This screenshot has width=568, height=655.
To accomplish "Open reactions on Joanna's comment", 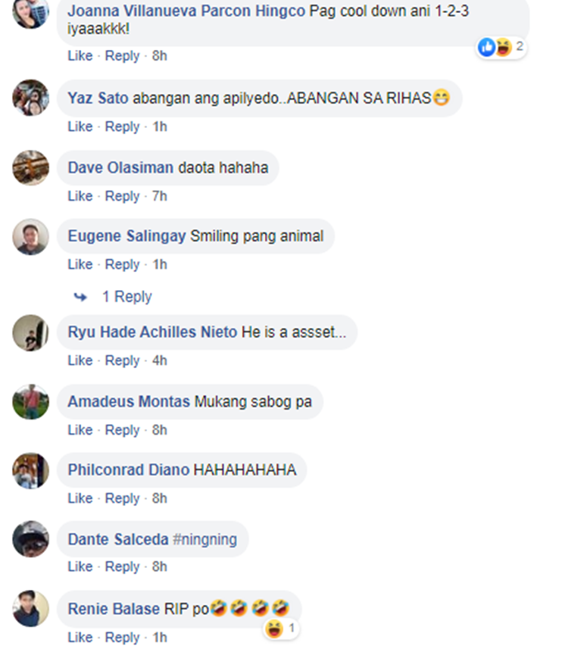I will 501,47.
